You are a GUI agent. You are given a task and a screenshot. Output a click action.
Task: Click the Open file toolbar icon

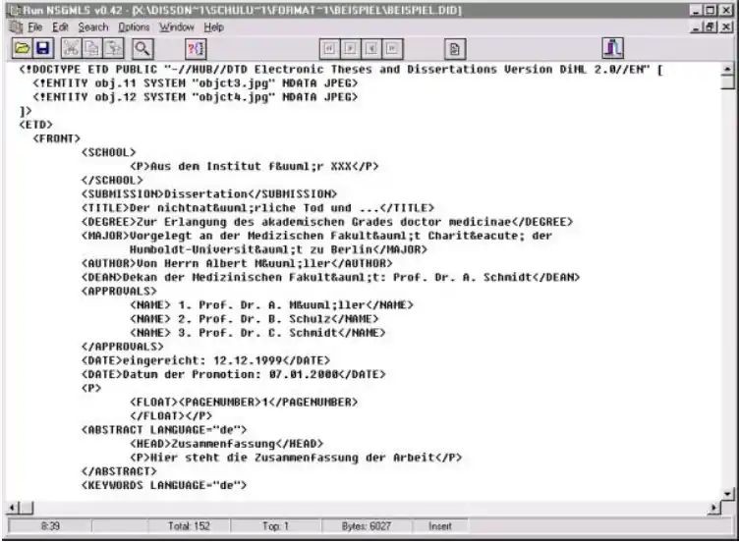tap(19, 48)
